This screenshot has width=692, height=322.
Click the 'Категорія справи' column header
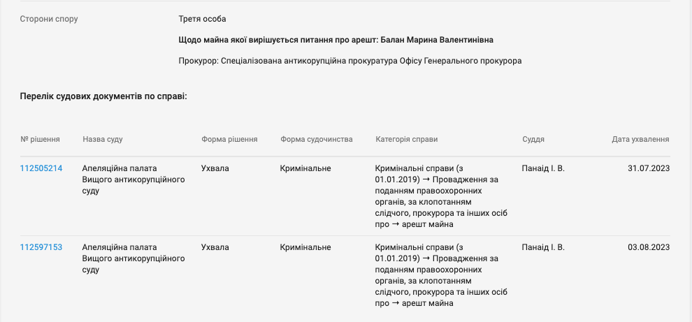(406, 139)
